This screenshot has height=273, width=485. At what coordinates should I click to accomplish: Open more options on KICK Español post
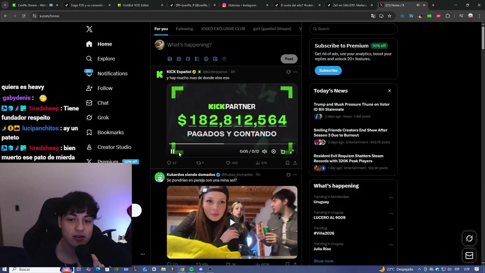click(295, 72)
